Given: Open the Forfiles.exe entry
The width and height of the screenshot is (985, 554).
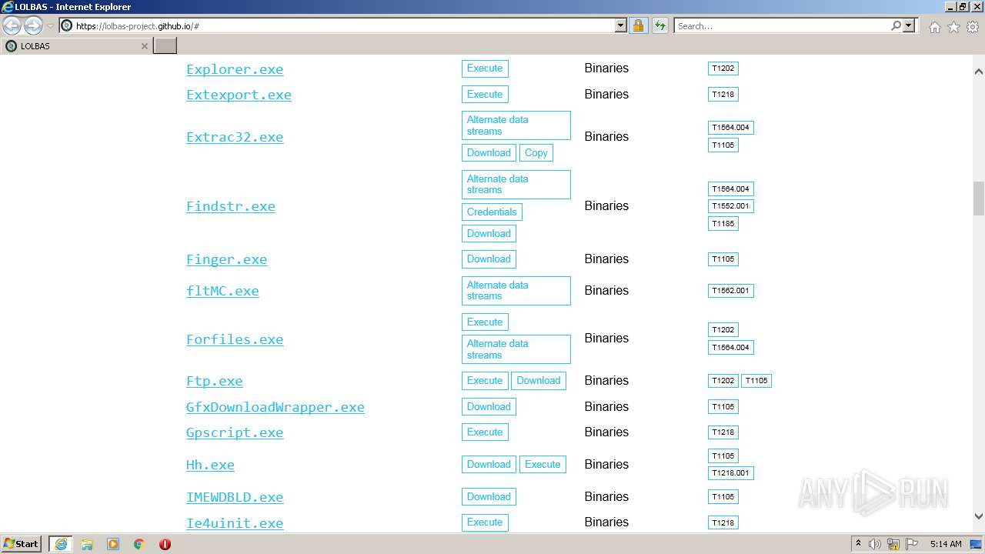Looking at the screenshot, I should (235, 339).
